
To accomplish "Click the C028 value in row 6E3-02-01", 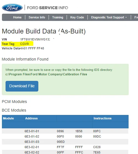I will pos(97,147).
